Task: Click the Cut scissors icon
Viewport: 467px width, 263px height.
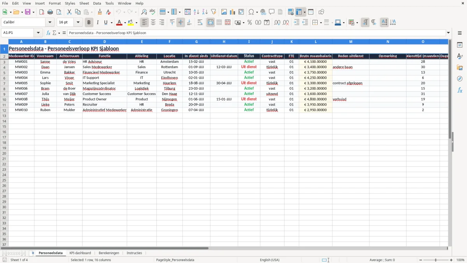Action: coord(69,12)
